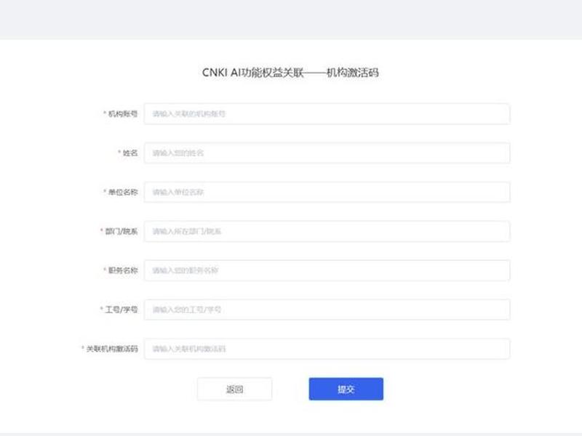Click the 机构账号 input field
Viewport: 582px width, 436px height.
pyautogui.click(x=327, y=114)
